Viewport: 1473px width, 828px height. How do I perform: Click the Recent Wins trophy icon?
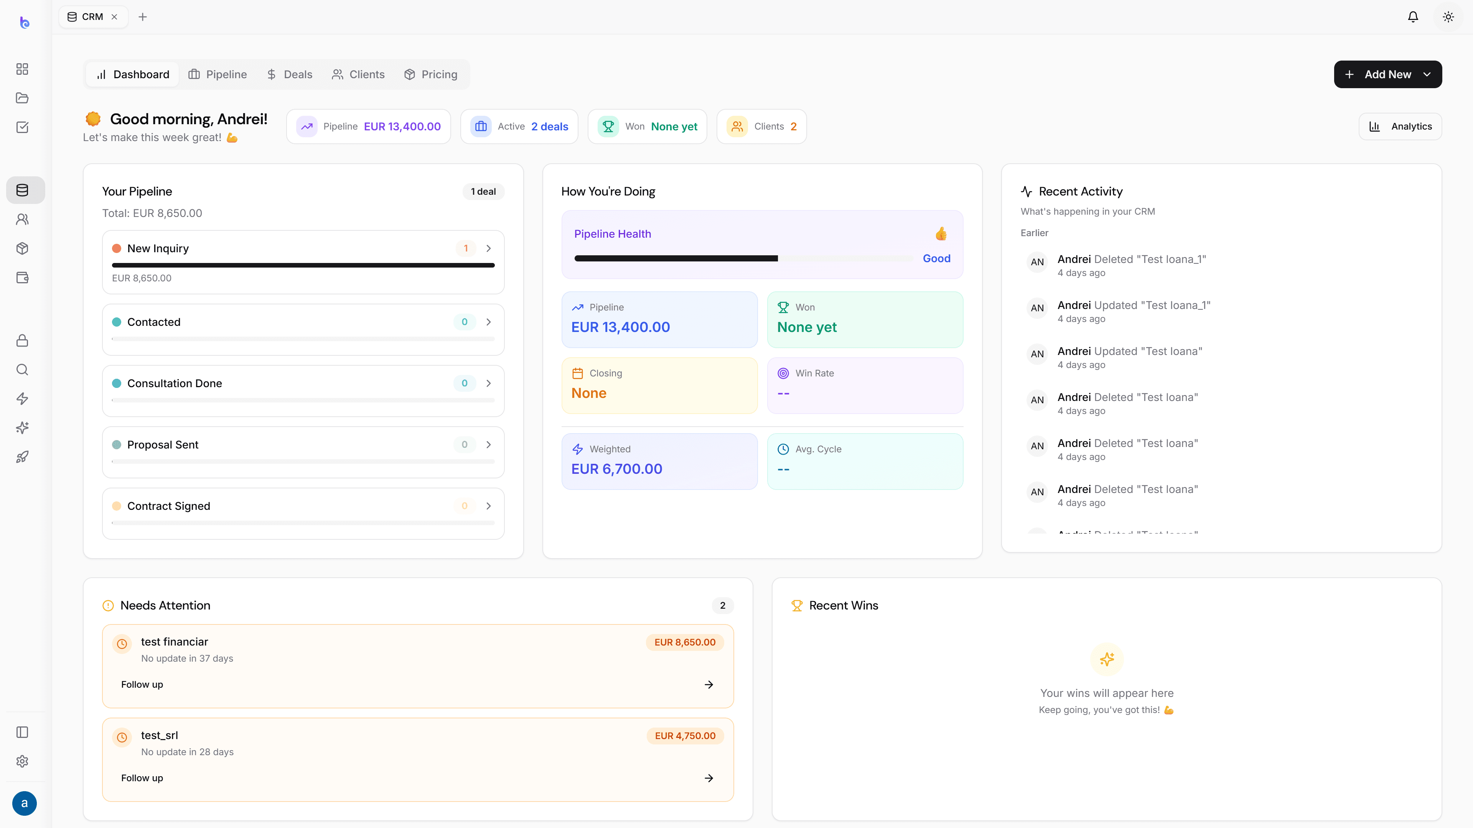click(797, 605)
